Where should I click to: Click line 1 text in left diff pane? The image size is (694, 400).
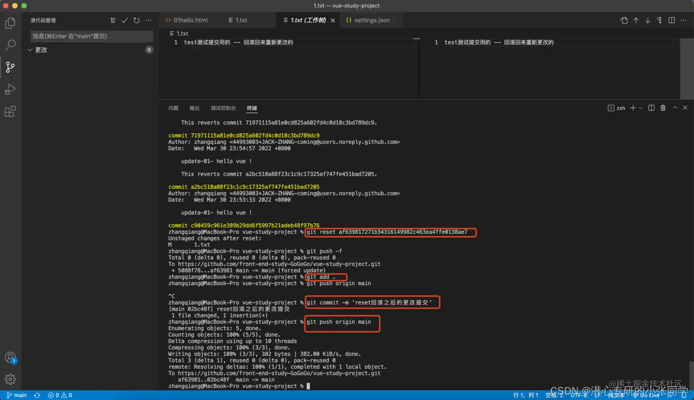point(238,42)
